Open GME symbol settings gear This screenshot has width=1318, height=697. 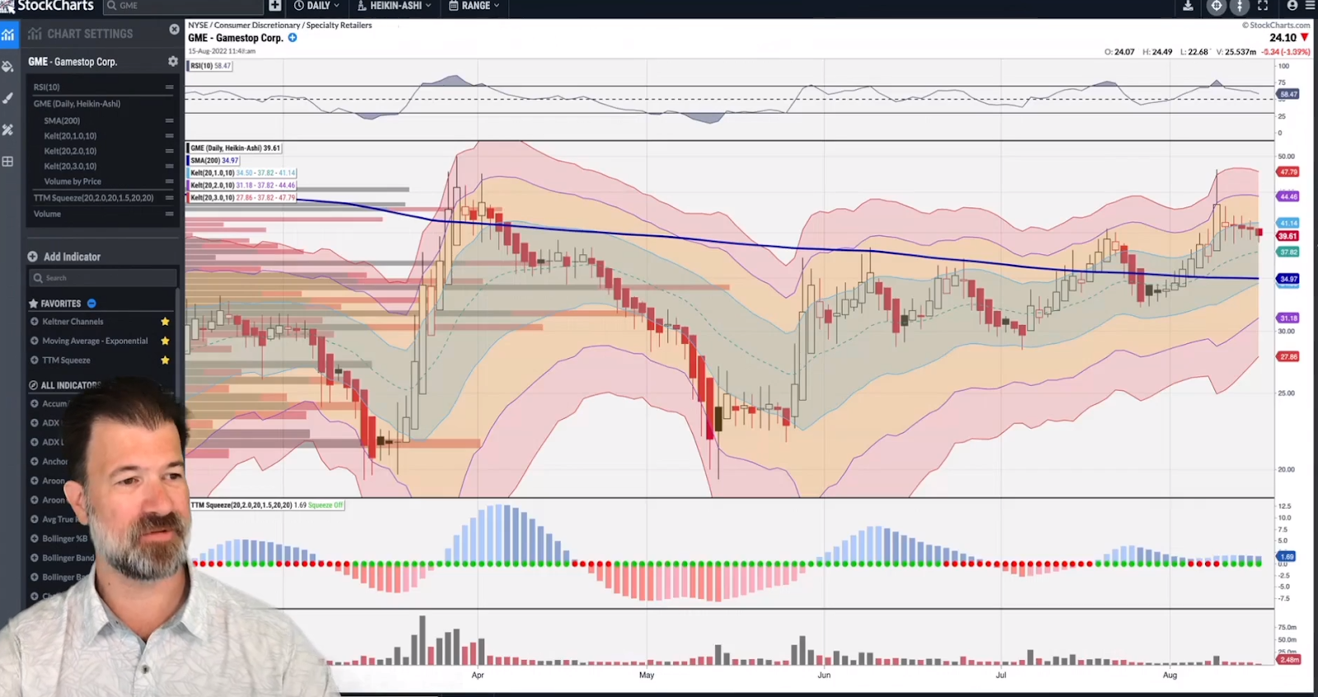coord(173,62)
